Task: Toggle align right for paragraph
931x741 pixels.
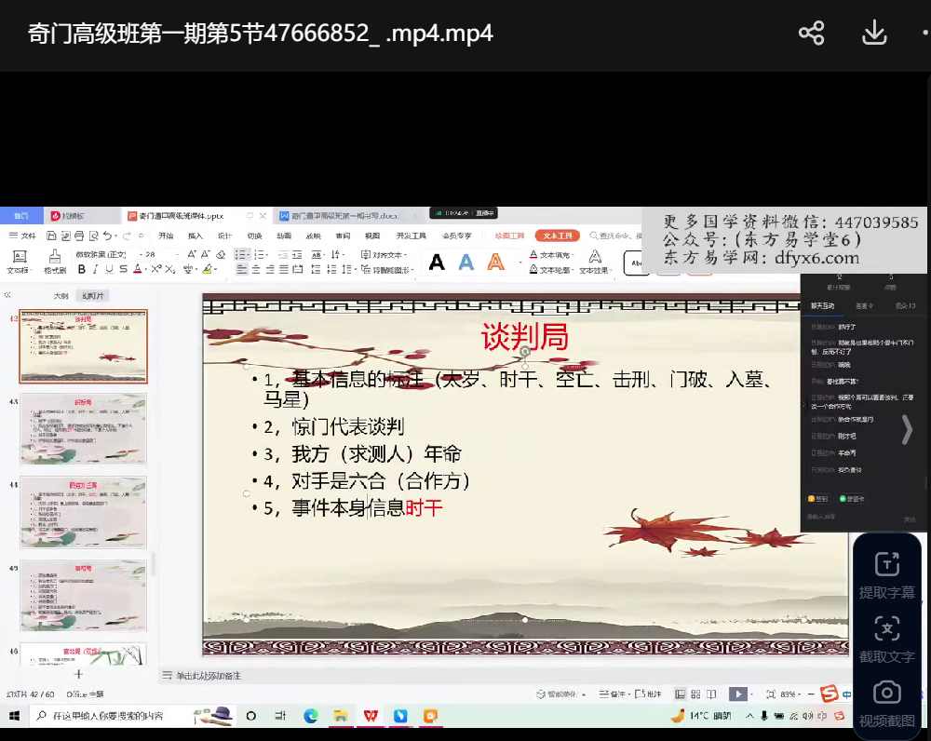Action: pyautogui.click(x=270, y=269)
